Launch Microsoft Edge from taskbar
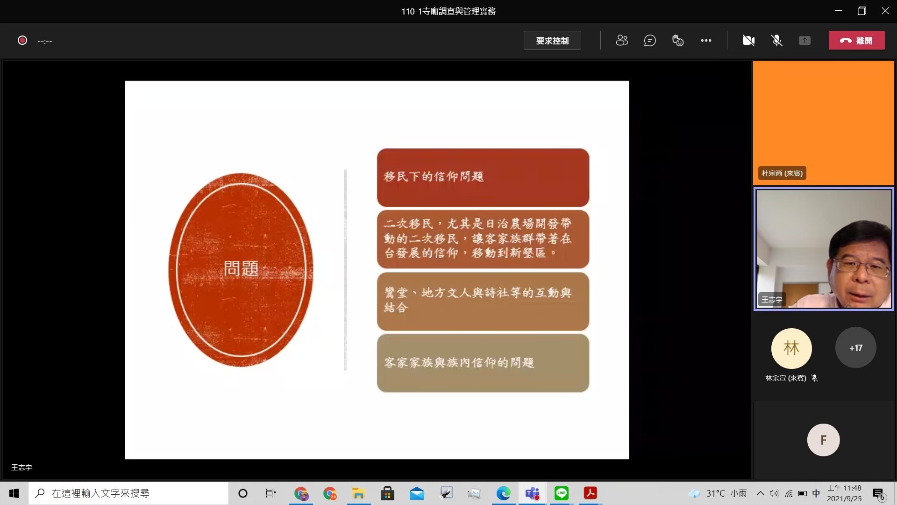Image resolution: width=897 pixels, height=505 pixels. click(x=503, y=493)
